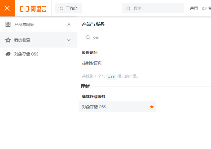
Task: Click the 存储 section heading
Action: 85,86
